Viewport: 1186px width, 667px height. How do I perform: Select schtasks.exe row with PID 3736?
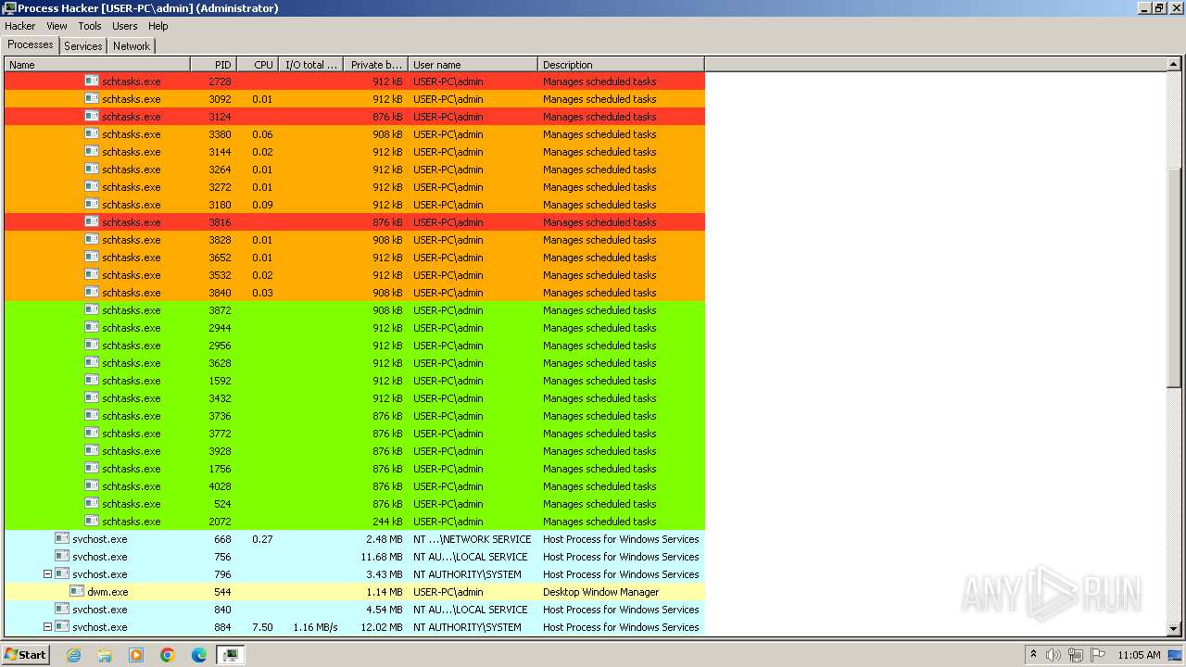[355, 416]
